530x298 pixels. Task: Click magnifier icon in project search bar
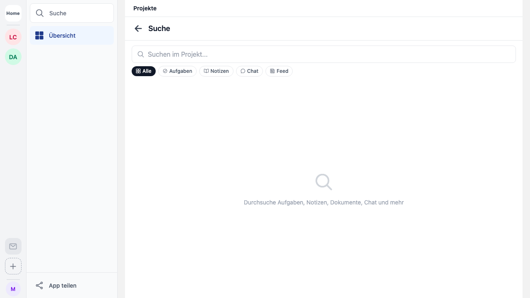(141, 54)
